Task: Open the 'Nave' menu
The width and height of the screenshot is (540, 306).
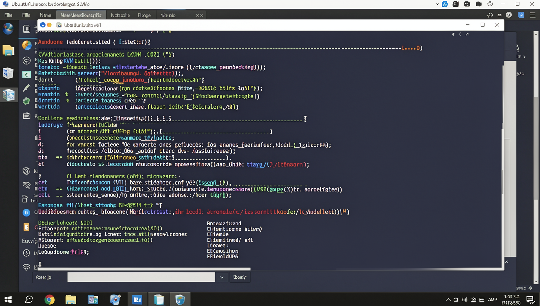Action: pyautogui.click(x=46, y=15)
